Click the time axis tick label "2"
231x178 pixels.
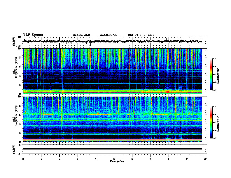coord(60,159)
